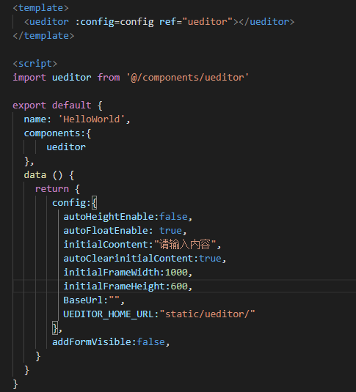Click 'initialFrameHeight:600' line
356x392 pixels.
click(x=128, y=286)
